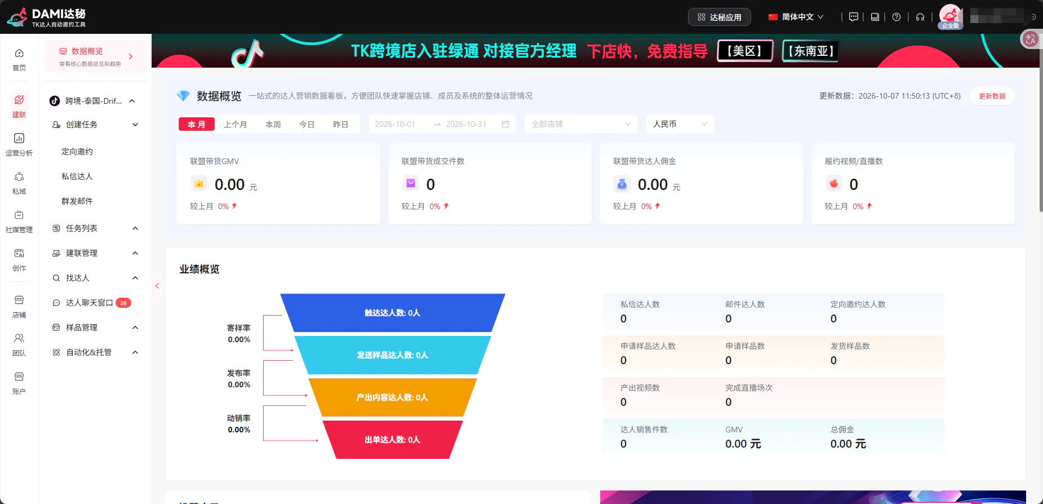Viewport: 1043px width, 504px height.
Task: Open the 简体中文 language dropdown
Action: [796, 17]
